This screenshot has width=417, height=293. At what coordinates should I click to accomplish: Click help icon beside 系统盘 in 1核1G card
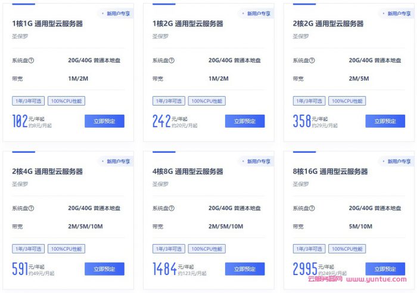31,60
